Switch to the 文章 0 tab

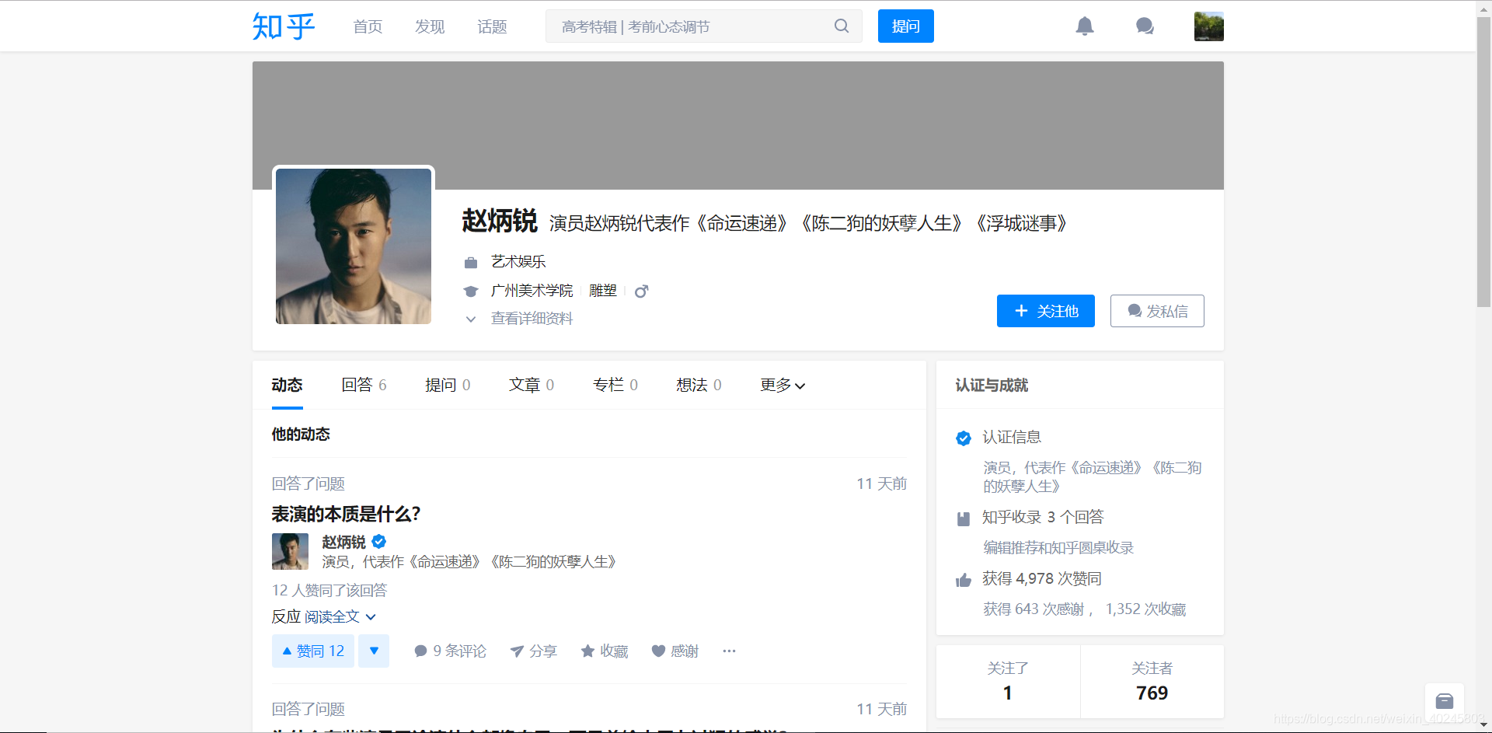pyautogui.click(x=532, y=386)
